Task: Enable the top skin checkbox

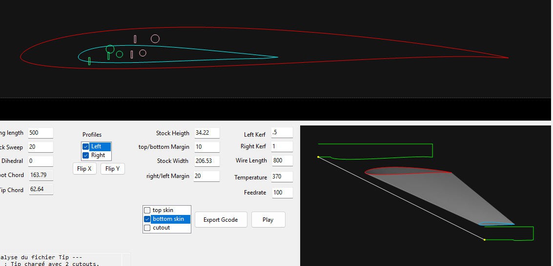Action: pyautogui.click(x=147, y=210)
